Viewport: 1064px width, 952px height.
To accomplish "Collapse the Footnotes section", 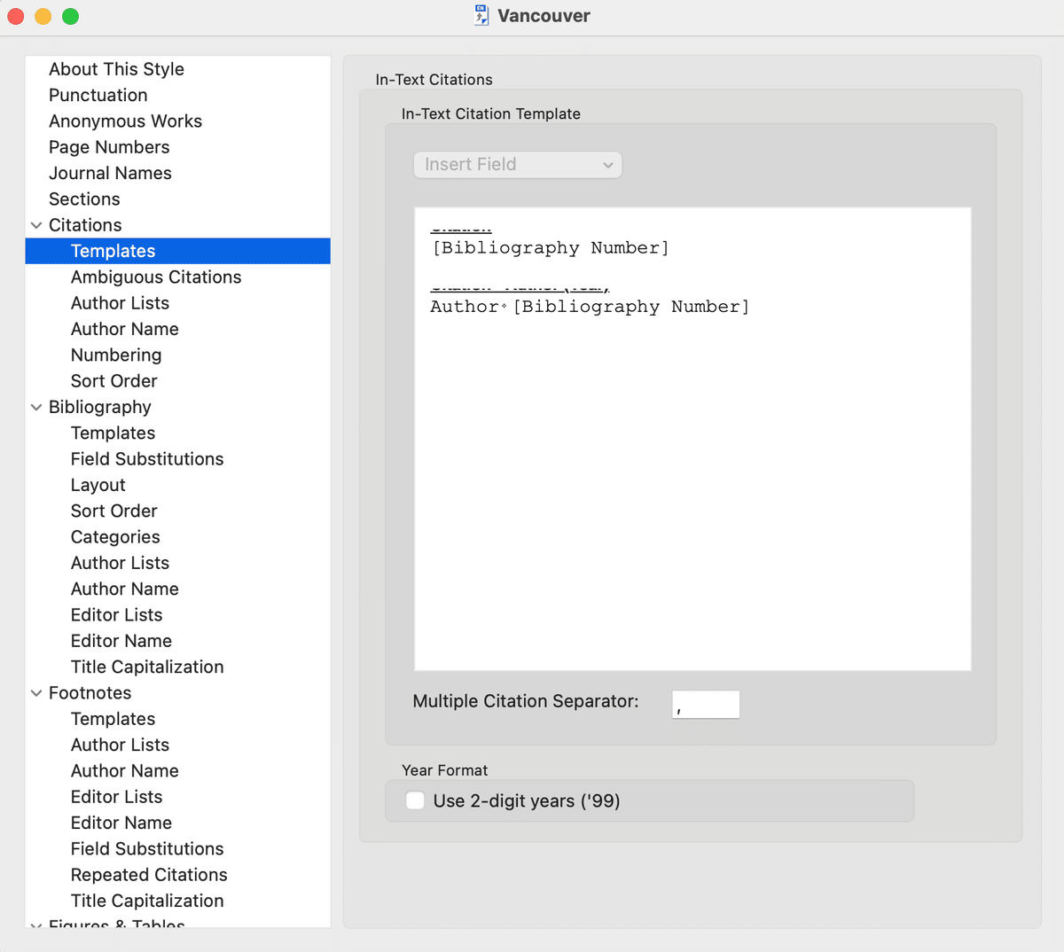I will pos(36,693).
